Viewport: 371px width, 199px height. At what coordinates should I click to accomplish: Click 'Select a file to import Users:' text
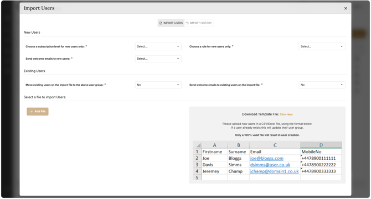[45, 97]
